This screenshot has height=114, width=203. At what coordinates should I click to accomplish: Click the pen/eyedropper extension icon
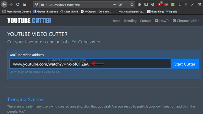[x=193, y=5]
